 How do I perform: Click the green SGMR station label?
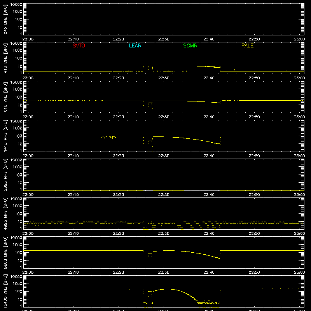click(x=190, y=45)
